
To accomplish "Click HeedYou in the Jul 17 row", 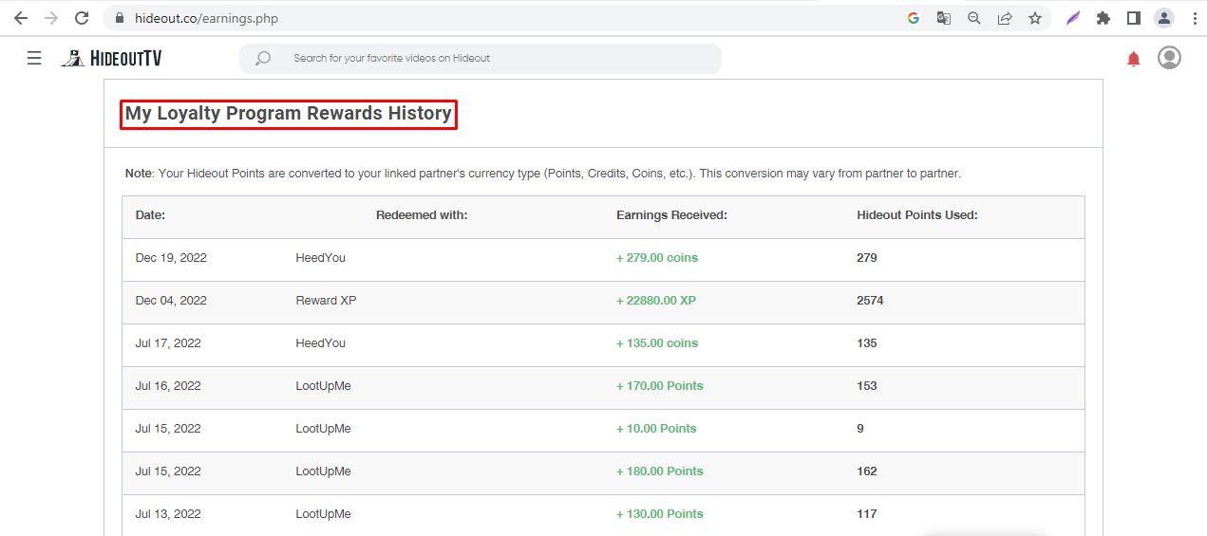I will (321, 343).
